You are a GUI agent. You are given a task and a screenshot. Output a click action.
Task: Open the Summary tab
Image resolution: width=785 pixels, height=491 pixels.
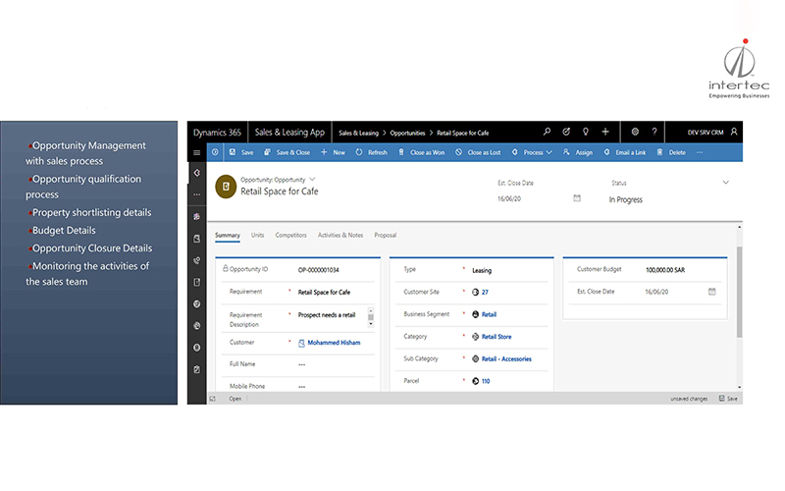pyautogui.click(x=228, y=235)
